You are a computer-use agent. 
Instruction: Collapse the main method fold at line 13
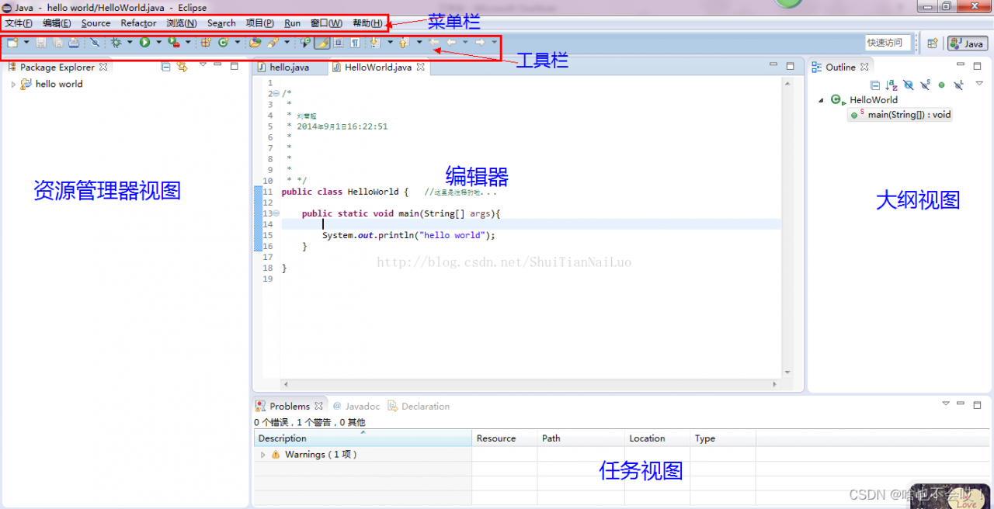click(x=276, y=213)
